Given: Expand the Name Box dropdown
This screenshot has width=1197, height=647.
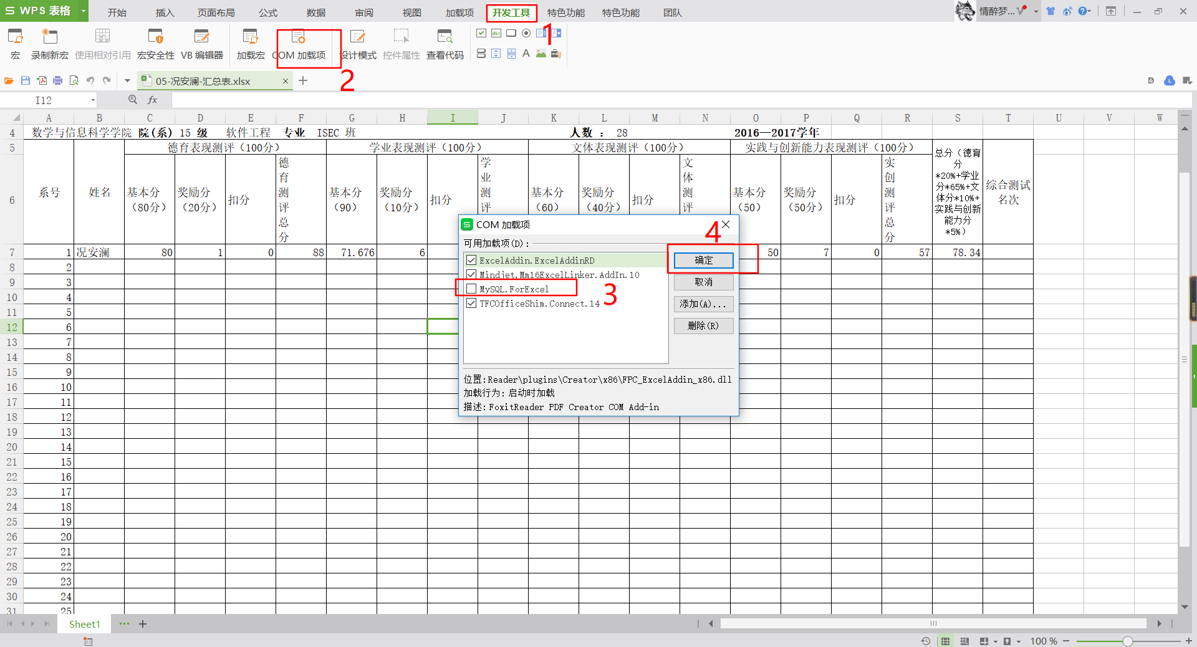Looking at the screenshot, I should [x=94, y=100].
